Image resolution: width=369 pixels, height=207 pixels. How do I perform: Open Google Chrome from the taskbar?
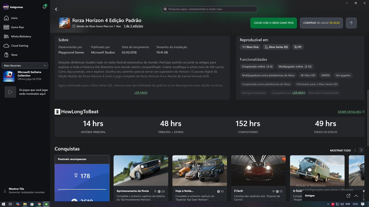39,204
